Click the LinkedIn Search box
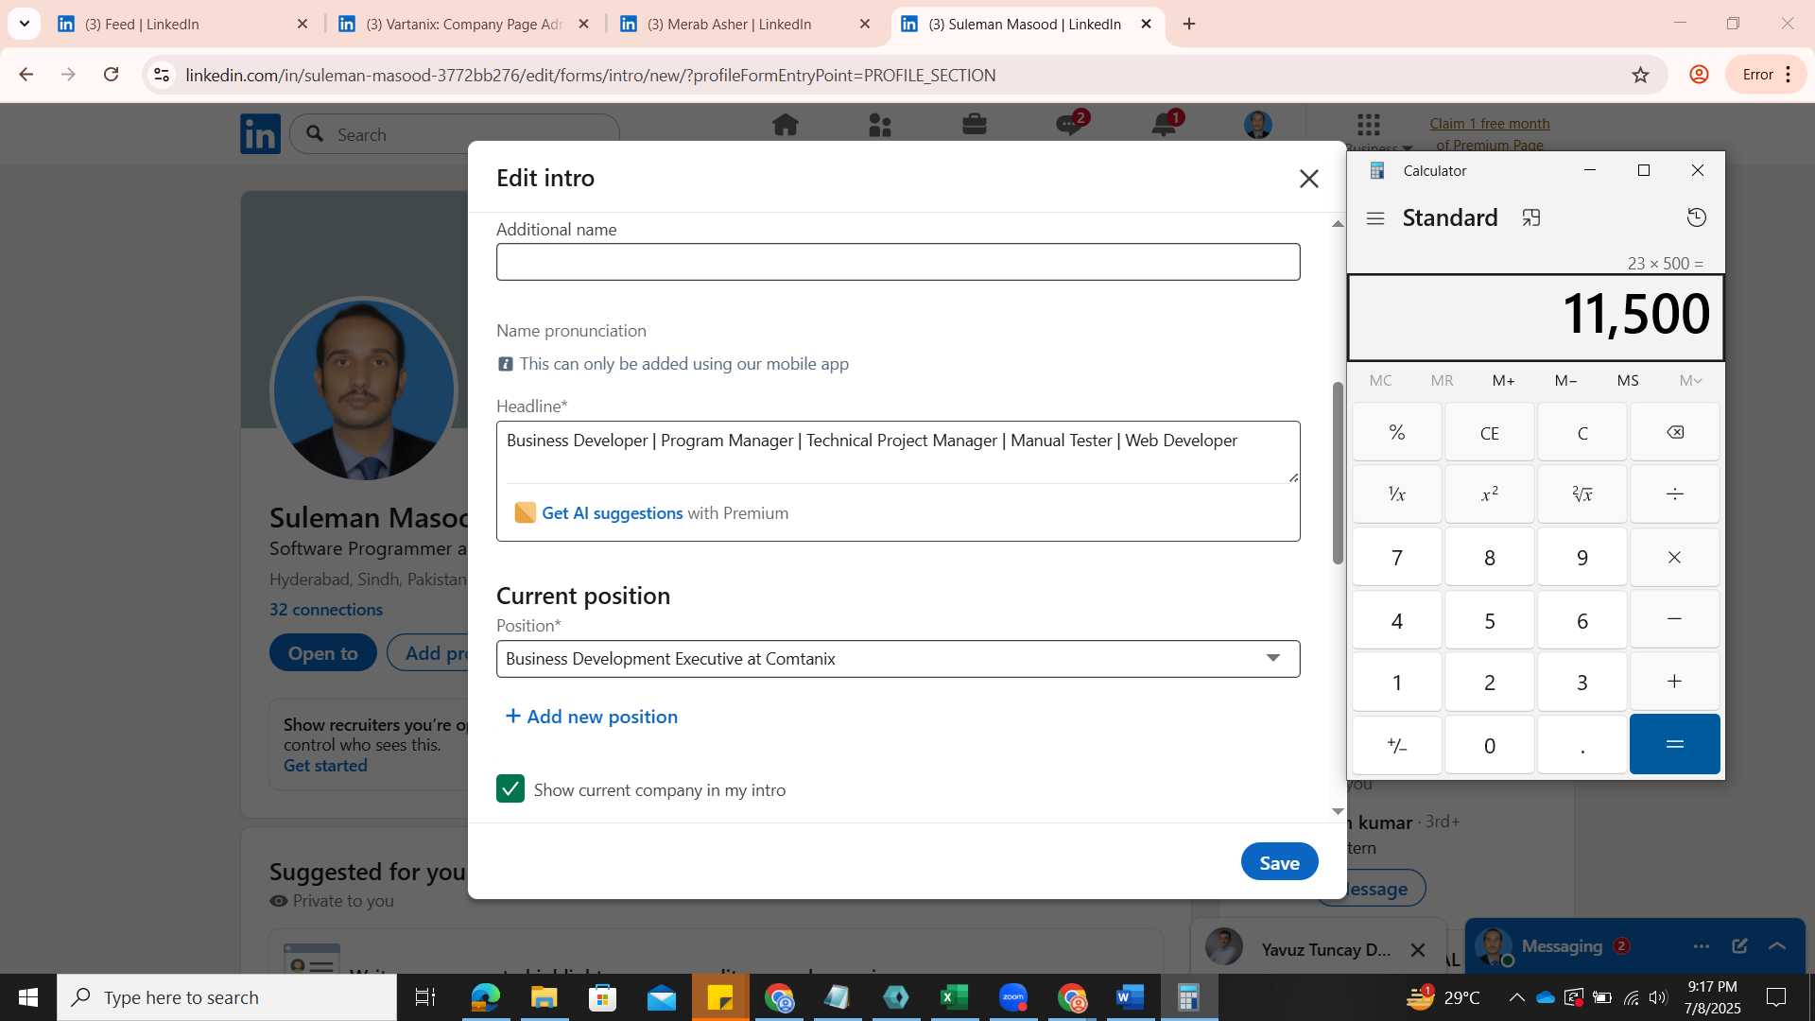1815x1021 pixels. tap(455, 134)
